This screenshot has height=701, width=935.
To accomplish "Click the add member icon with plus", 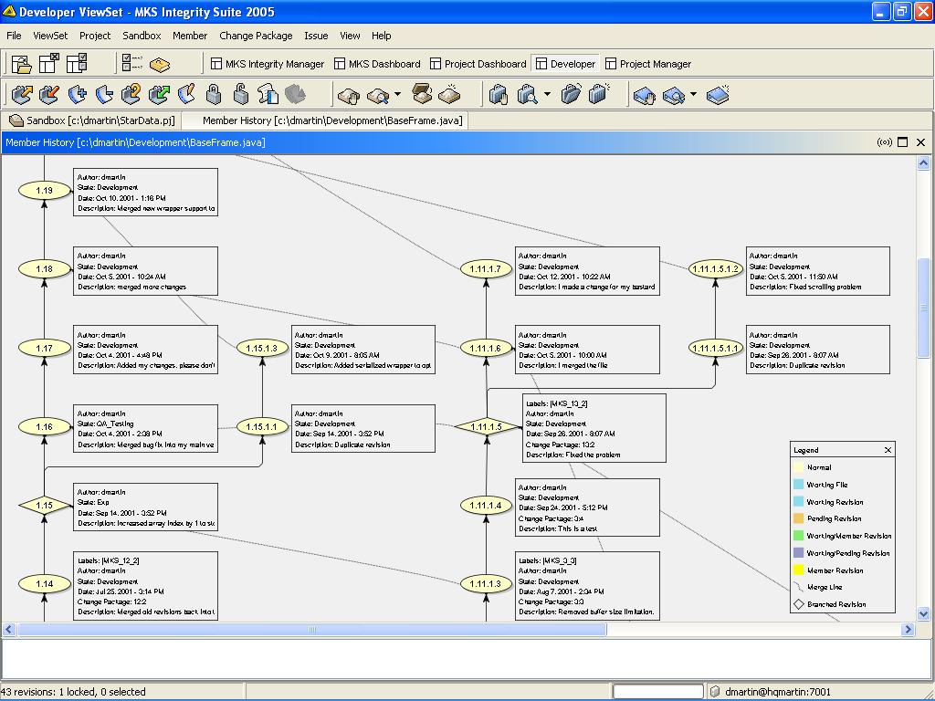I will pos(78,94).
